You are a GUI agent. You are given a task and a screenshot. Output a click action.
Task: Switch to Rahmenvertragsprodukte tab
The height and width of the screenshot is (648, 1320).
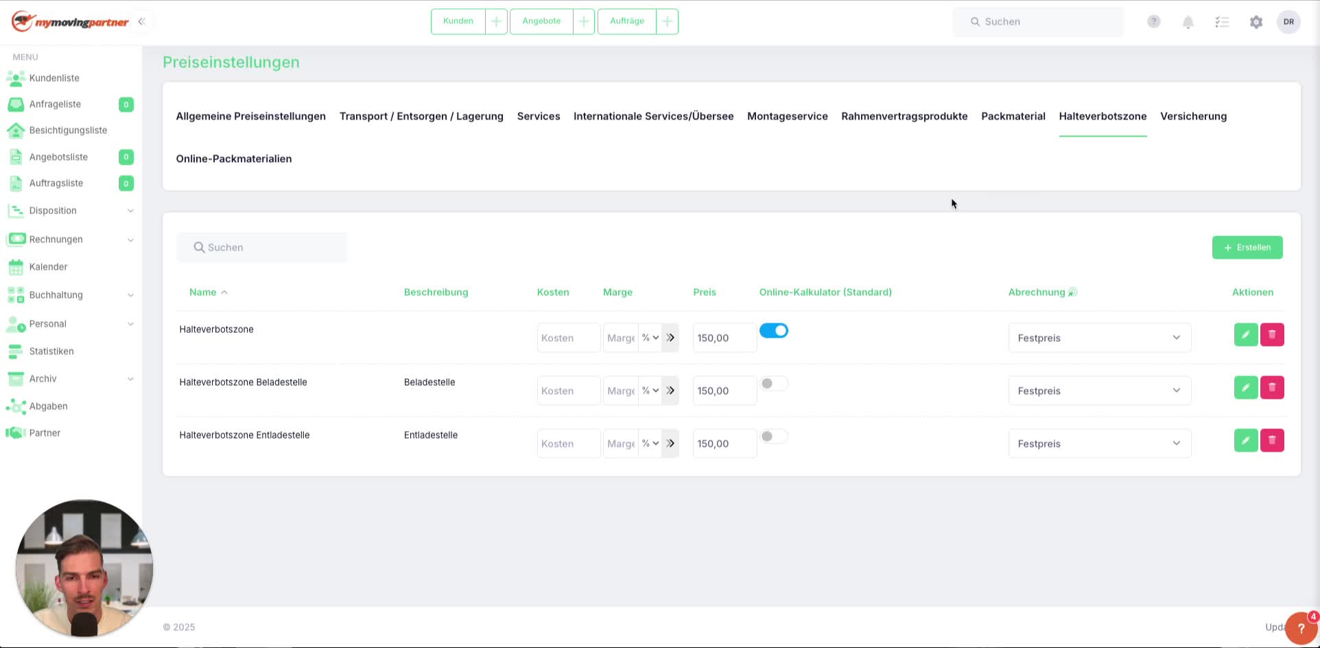click(x=904, y=116)
